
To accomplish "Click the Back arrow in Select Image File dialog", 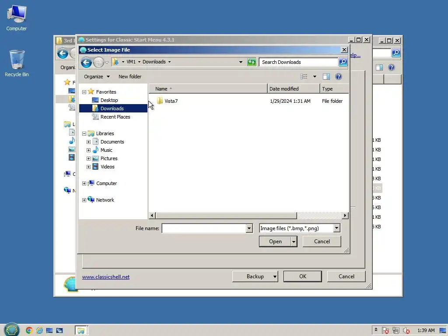I will tap(86, 62).
